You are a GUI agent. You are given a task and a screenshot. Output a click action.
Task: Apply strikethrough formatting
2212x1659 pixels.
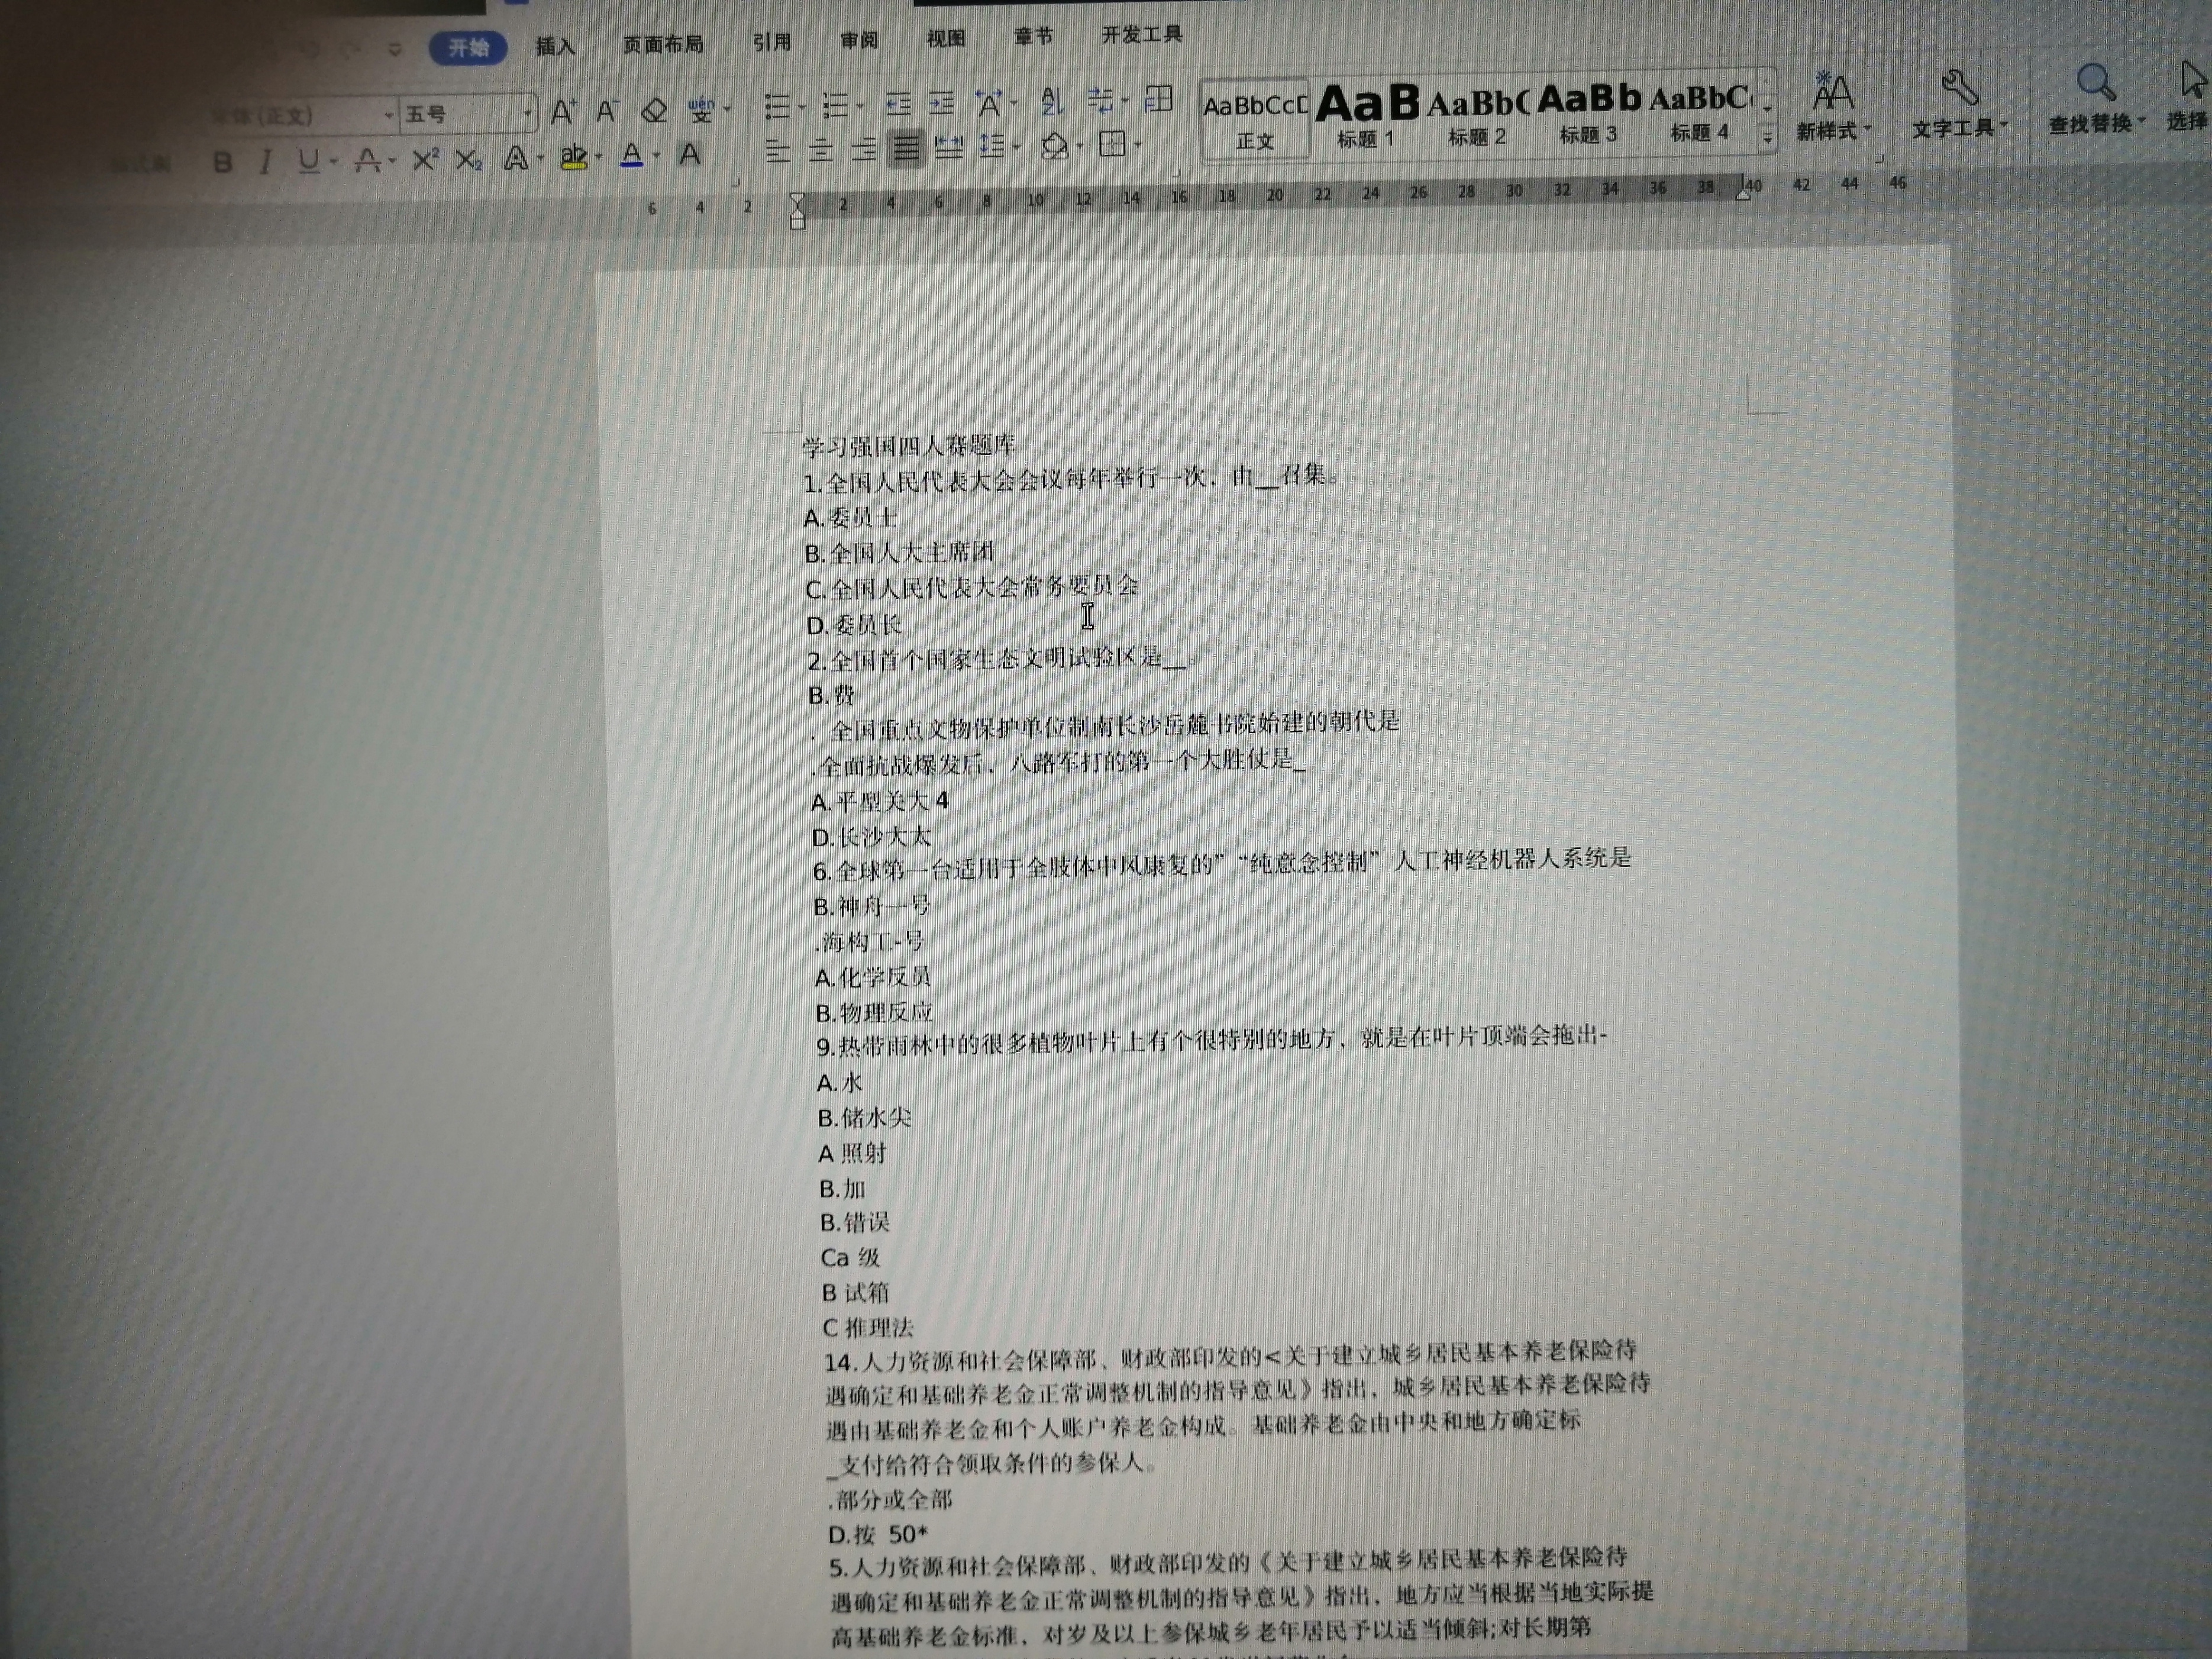click(x=368, y=160)
